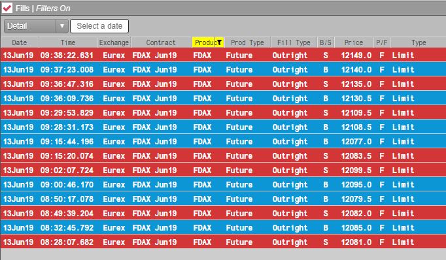This screenshot has height=260, width=446.
Task: Click Future cell in the 09:15:44.196 row
Action: 239,142
